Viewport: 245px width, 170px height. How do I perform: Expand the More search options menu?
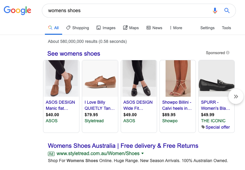[176, 28]
